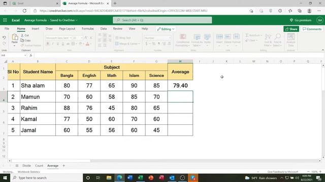Open the Comments pane
Screen dimensions: 325x182
tap(312, 29)
